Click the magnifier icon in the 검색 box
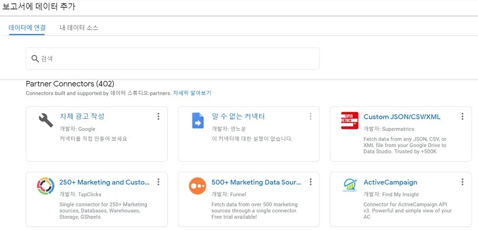This screenshot has width=478, height=230. (x=35, y=58)
